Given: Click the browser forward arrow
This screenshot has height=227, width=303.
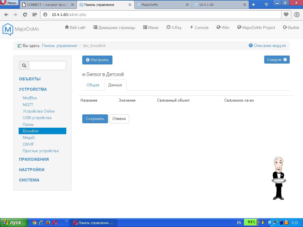Looking at the screenshot, I should 15,15.
